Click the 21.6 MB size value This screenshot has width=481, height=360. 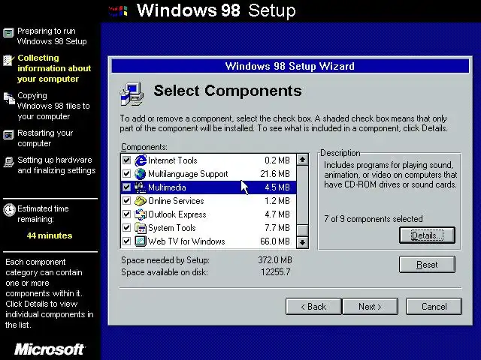pos(275,174)
